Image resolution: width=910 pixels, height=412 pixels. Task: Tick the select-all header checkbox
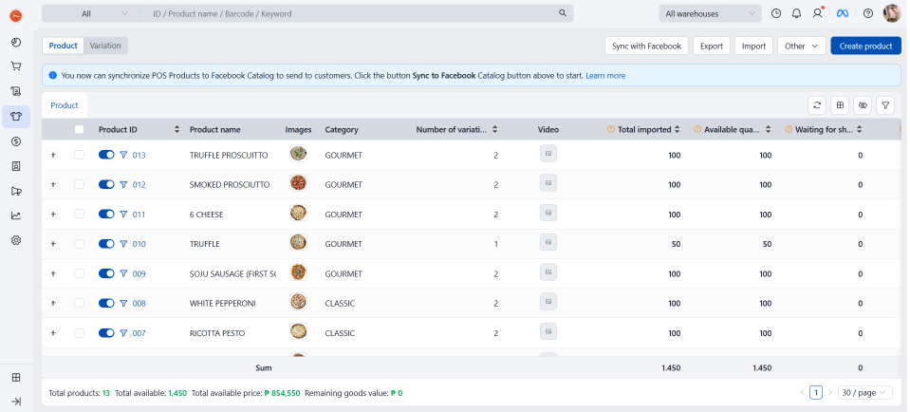tap(80, 130)
